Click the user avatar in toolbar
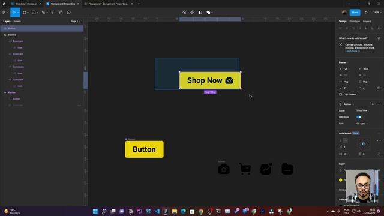 [344, 13]
